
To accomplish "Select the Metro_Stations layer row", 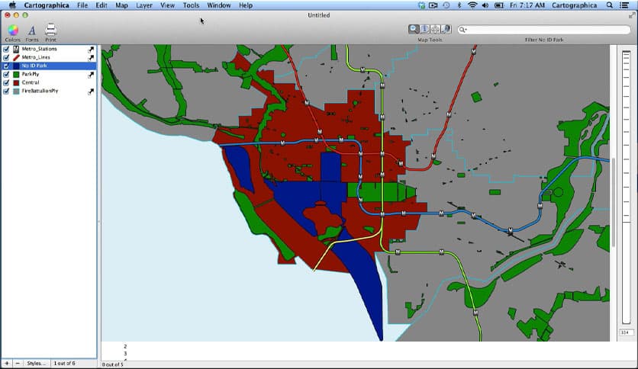I will click(49, 49).
